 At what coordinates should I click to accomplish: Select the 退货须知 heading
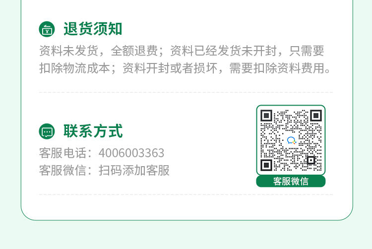pos(93,29)
